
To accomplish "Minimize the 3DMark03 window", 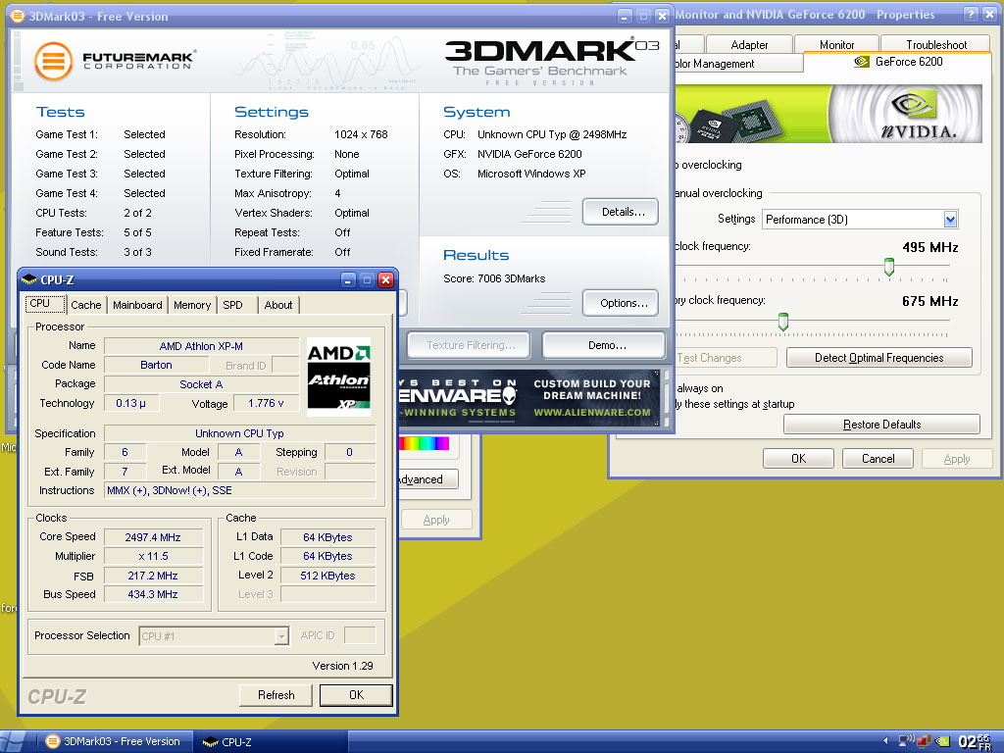I will point(625,16).
